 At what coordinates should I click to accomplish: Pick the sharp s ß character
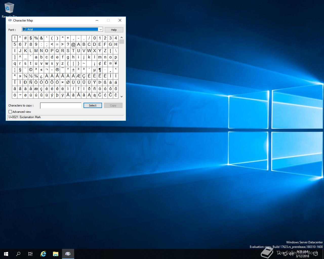click(x=105, y=82)
